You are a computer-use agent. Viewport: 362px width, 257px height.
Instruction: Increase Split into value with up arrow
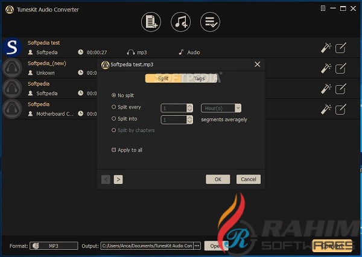190,118
